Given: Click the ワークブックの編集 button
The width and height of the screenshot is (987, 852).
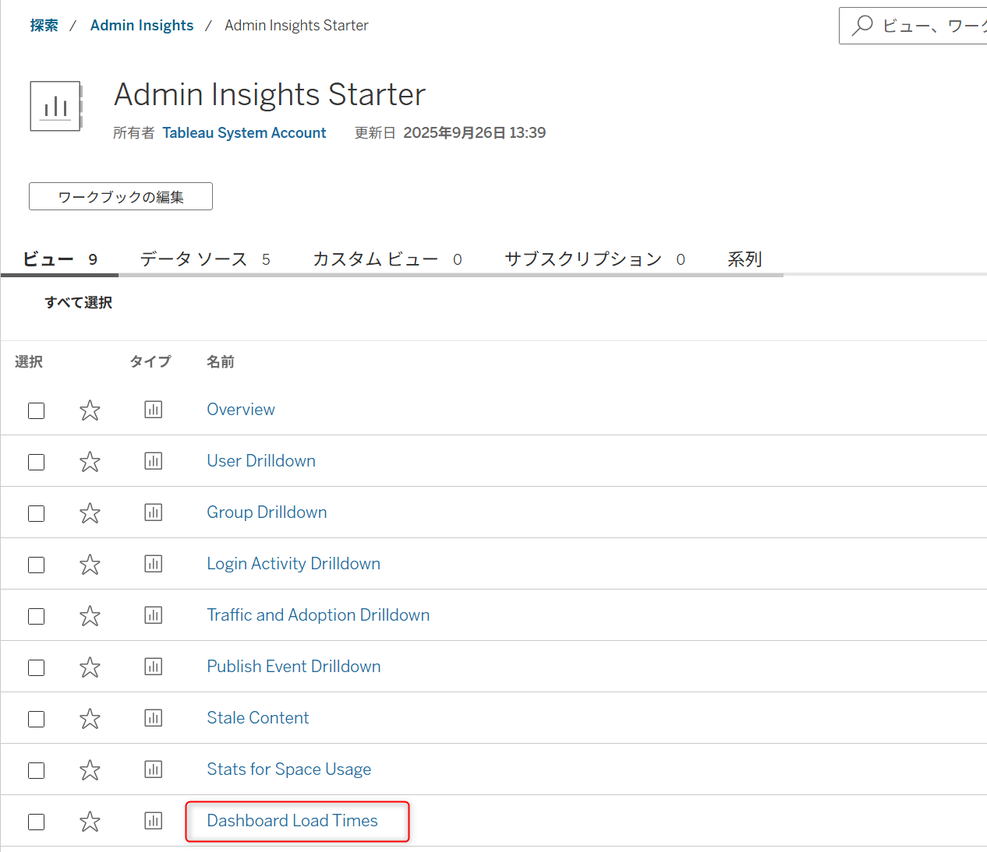Looking at the screenshot, I should 121,196.
